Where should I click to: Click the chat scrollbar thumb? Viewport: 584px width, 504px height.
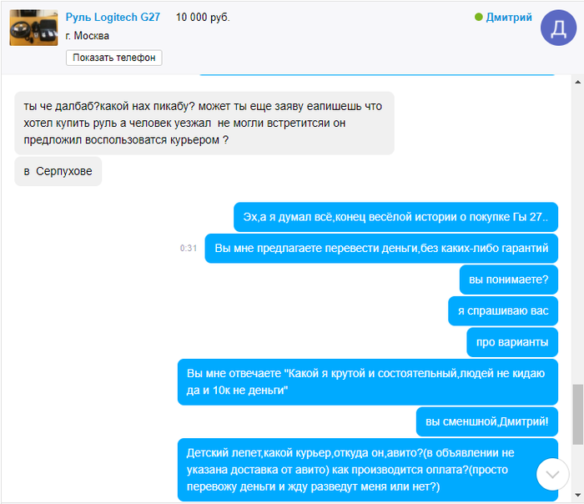[x=577, y=414]
